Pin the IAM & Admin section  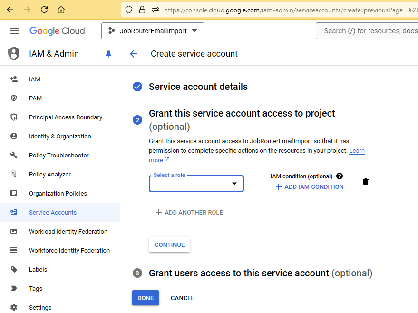tap(108, 54)
